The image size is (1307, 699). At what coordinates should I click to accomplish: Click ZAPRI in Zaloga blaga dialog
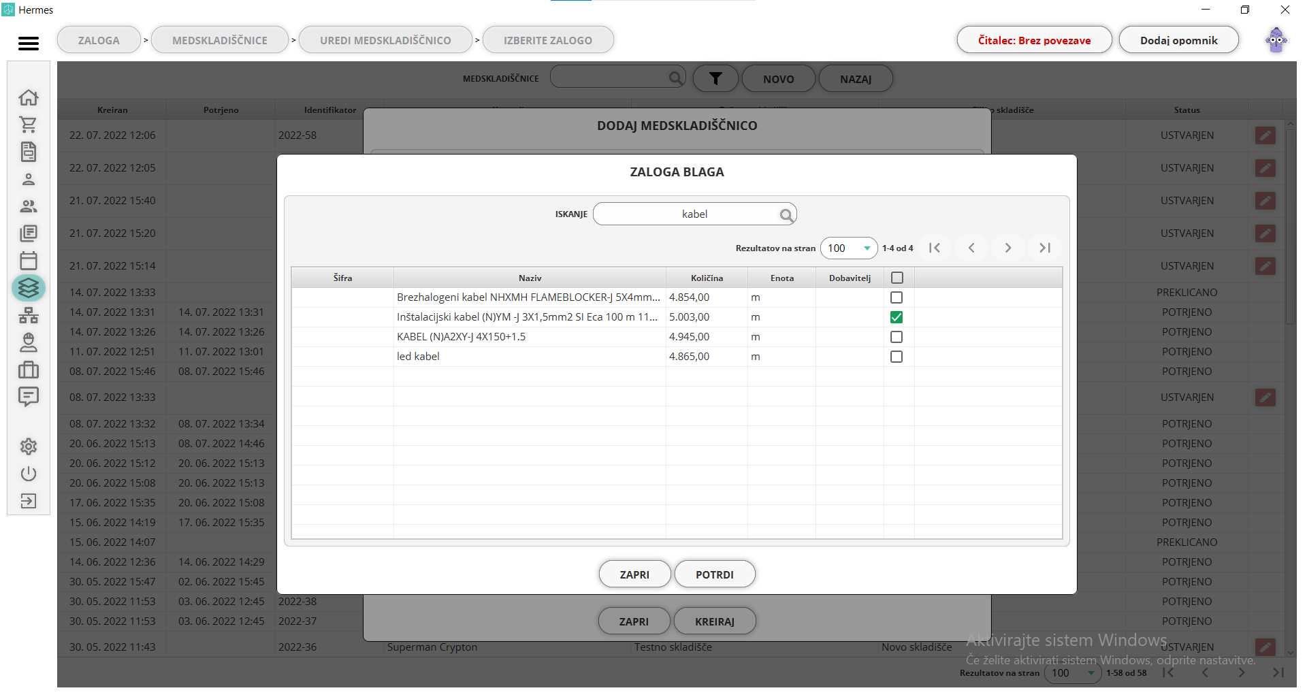pyautogui.click(x=634, y=574)
